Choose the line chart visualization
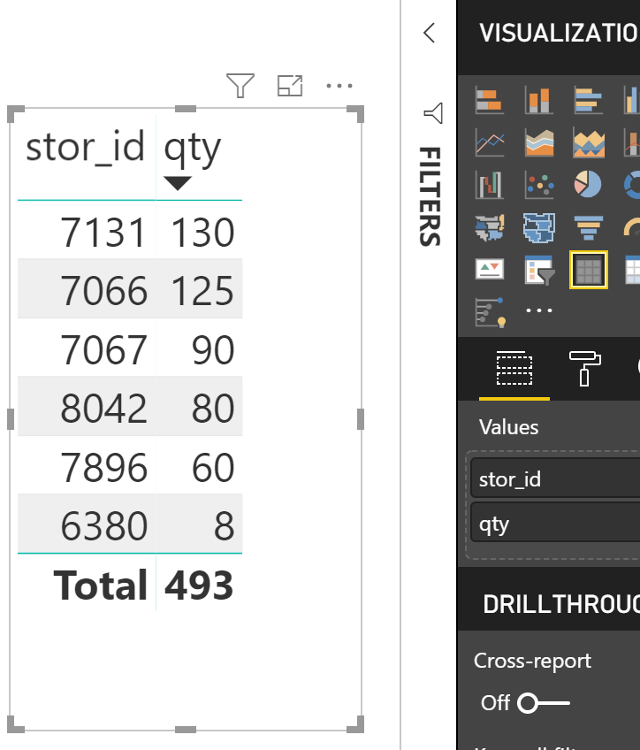 pyautogui.click(x=490, y=142)
